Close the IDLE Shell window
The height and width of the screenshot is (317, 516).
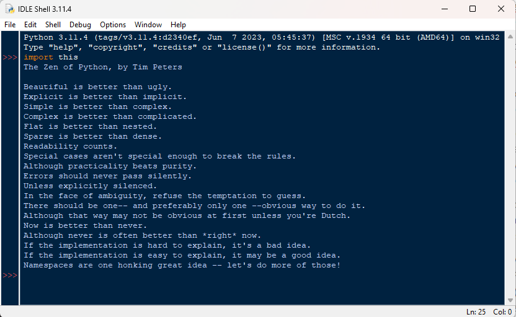point(501,9)
